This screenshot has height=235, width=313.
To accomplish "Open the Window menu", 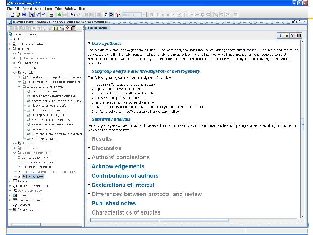I will click(x=71, y=9).
